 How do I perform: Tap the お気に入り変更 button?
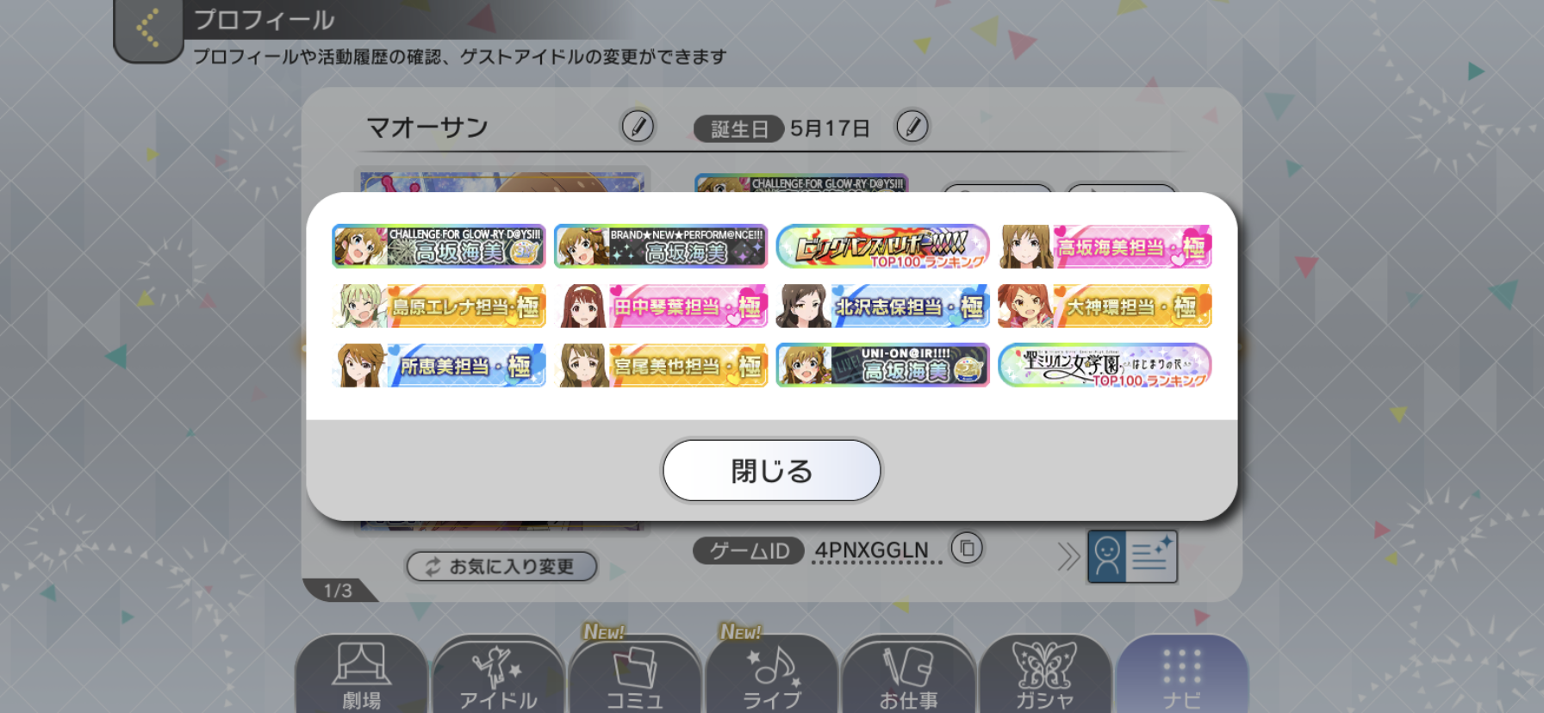(x=501, y=566)
